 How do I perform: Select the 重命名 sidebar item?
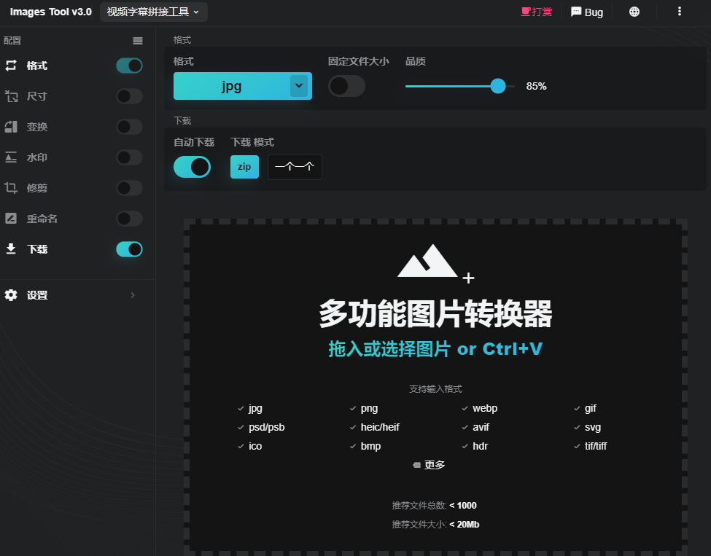point(42,219)
